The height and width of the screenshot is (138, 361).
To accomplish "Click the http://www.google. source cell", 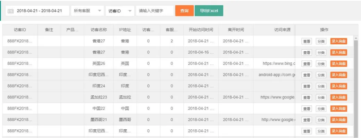I will 275,120.
